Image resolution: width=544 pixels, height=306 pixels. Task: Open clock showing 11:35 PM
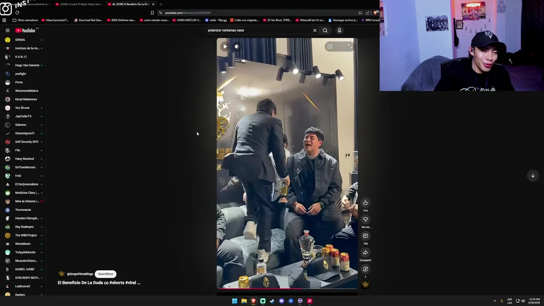(x=534, y=301)
